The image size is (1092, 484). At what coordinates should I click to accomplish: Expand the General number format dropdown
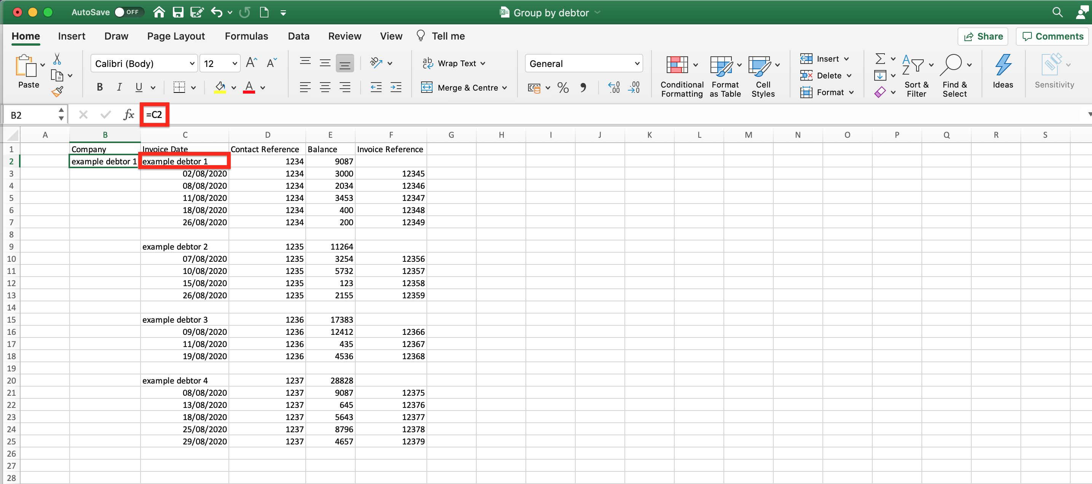coord(584,64)
